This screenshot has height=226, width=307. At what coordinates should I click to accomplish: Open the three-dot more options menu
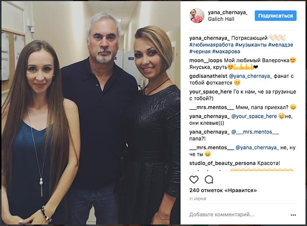click(x=293, y=215)
